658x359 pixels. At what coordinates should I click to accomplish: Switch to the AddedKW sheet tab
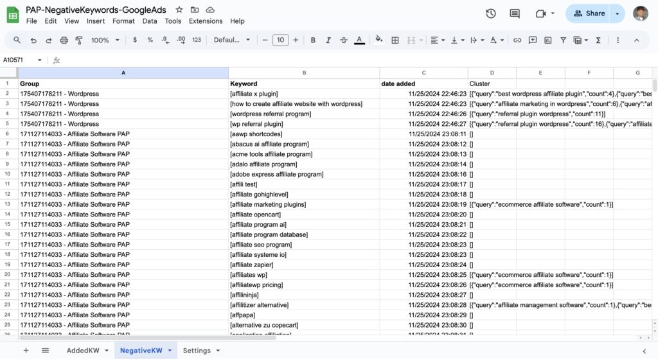tap(83, 350)
